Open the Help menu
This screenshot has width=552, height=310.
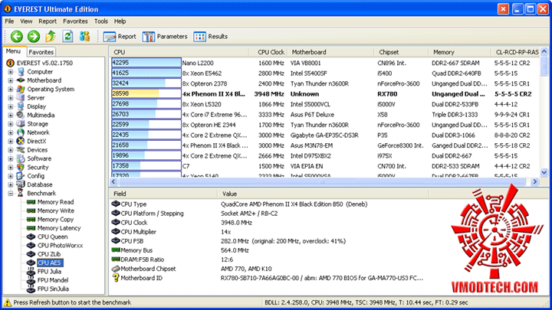120,21
